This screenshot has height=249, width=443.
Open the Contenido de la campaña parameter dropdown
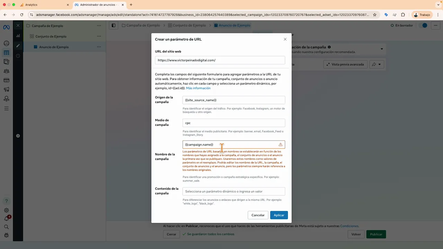click(234, 191)
